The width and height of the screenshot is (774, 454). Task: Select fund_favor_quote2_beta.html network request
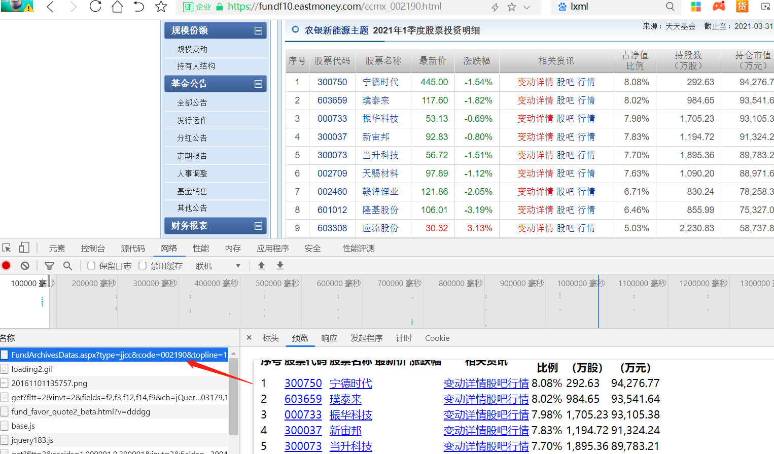tap(114, 411)
